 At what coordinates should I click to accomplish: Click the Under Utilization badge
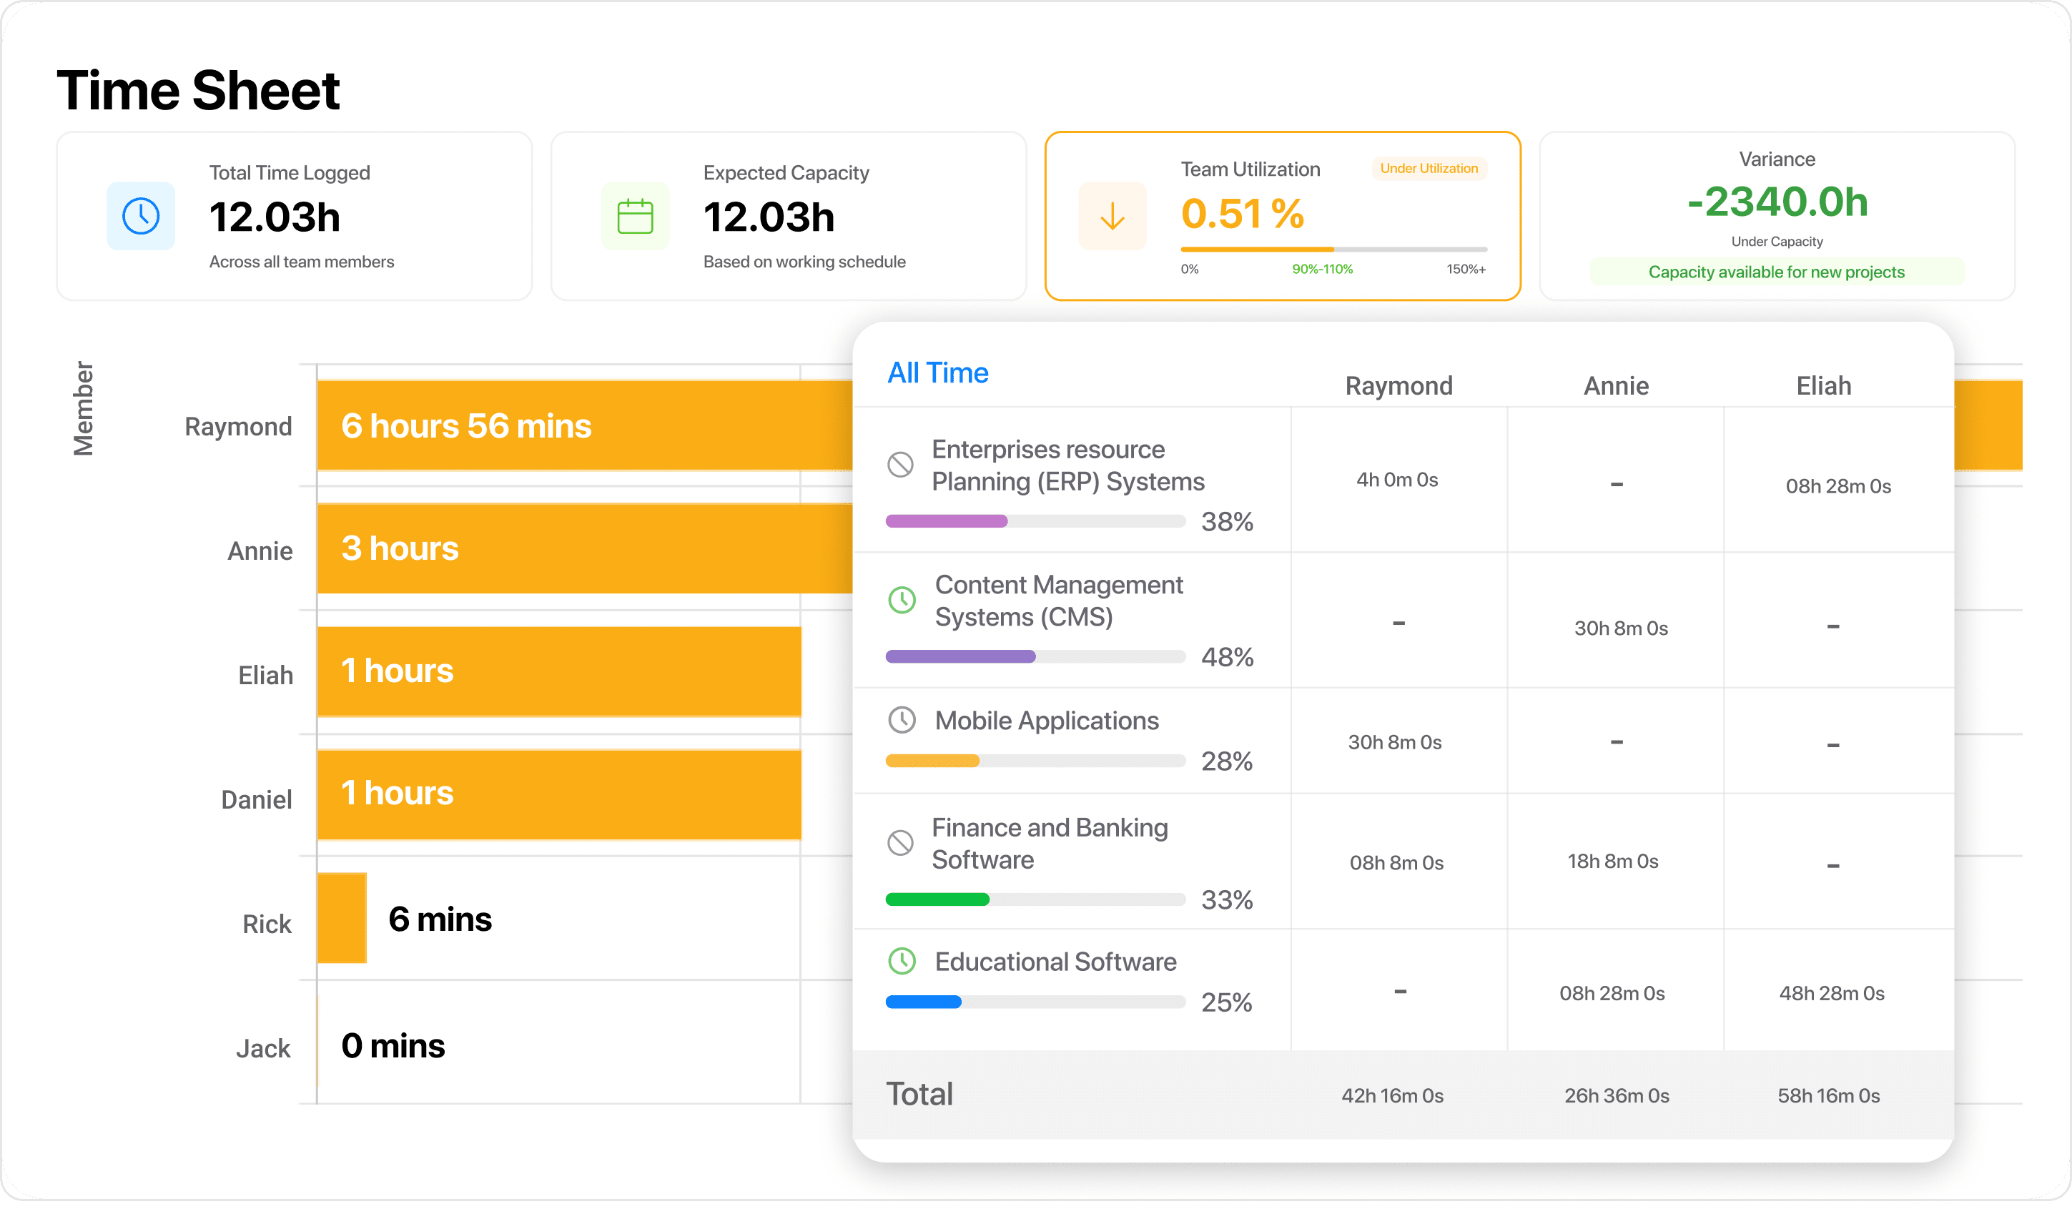pos(1429,169)
